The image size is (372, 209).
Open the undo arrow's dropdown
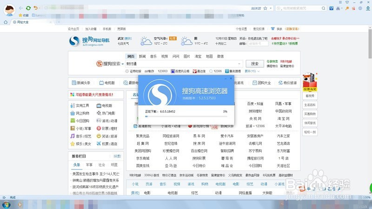pyautogui.click(x=40, y=8)
